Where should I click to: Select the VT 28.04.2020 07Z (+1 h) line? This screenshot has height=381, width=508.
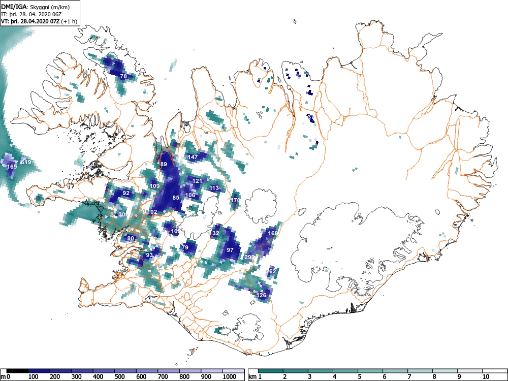pyautogui.click(x=39, y=21)
